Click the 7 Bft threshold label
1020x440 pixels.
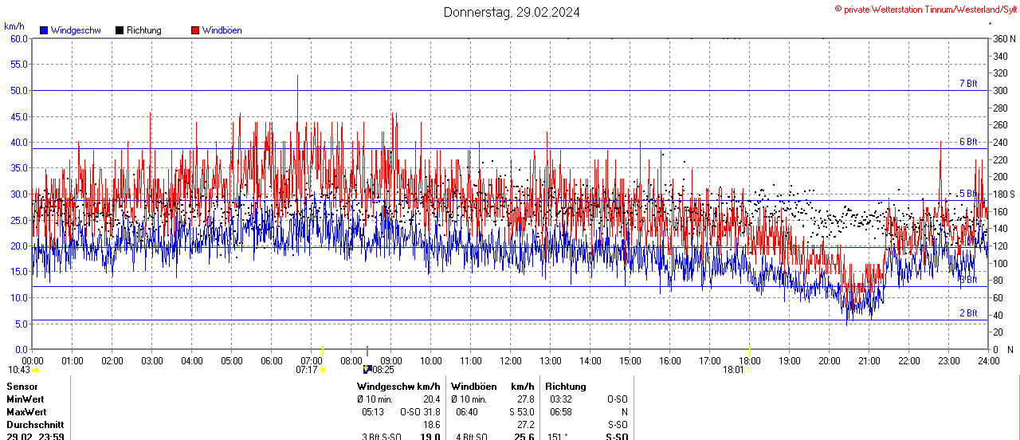pyautogui.click(x=968, y=84)
